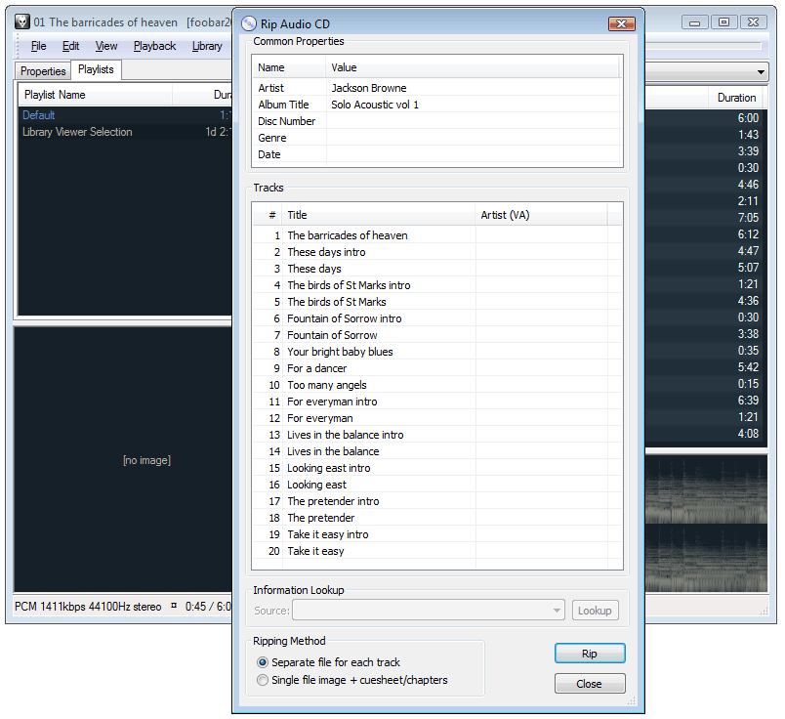This screenshot has width=785, height=719.
Task: Select the Default playlist
Action: [125, 115]
